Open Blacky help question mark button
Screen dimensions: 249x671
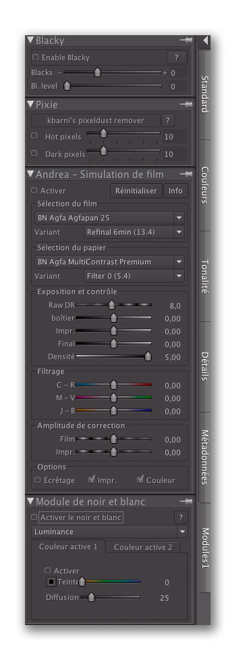pyautogui.click(x=176, y=57)
